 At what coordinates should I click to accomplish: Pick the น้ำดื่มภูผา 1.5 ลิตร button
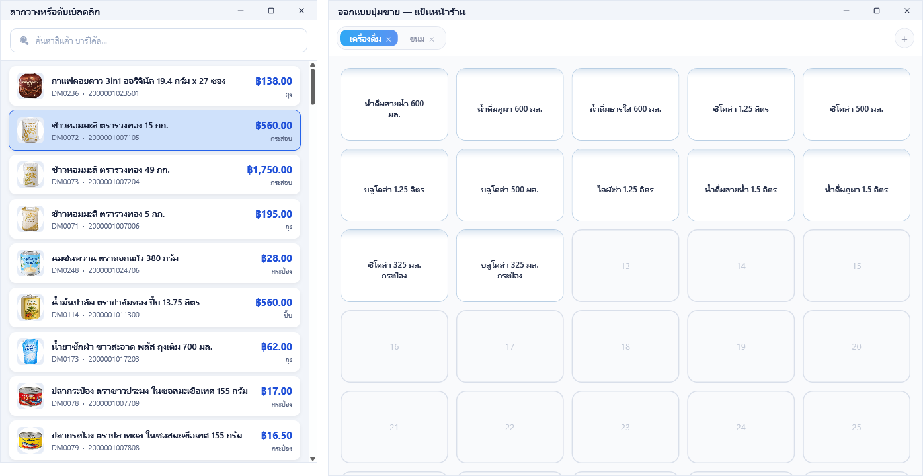(x=856, y=185)
